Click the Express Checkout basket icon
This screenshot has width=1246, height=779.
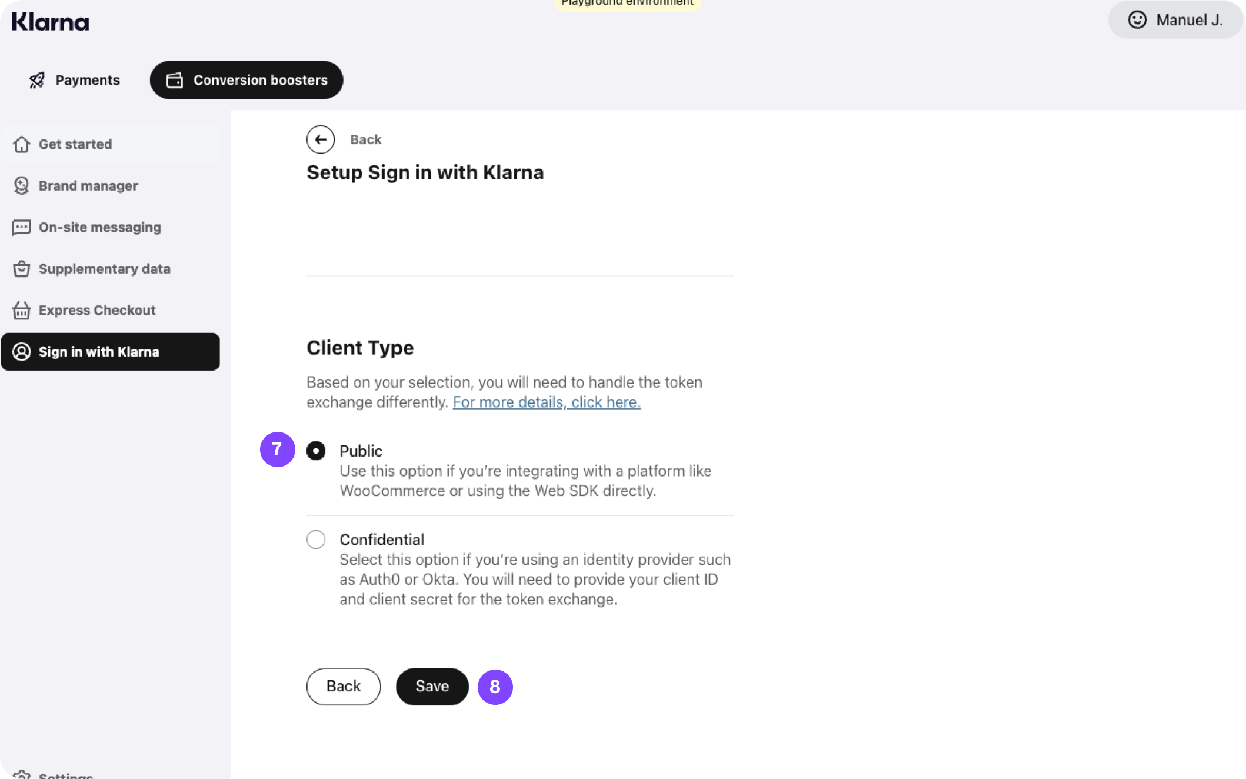click(x=22, y=310)
